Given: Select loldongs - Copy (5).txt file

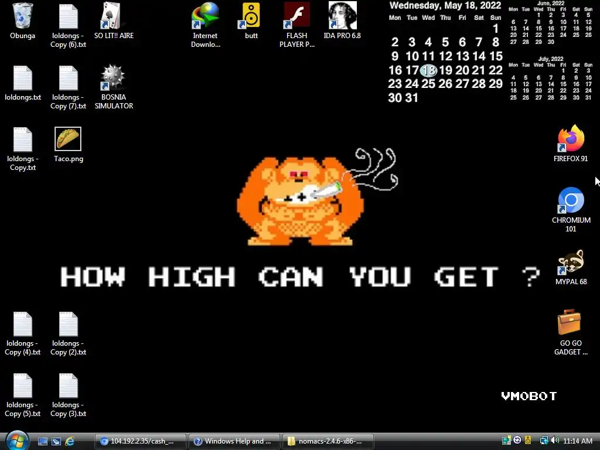Looking at the screenshot, I should [23, 396].
